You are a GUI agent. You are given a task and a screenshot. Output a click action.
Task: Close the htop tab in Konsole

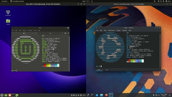click(109, 70)
